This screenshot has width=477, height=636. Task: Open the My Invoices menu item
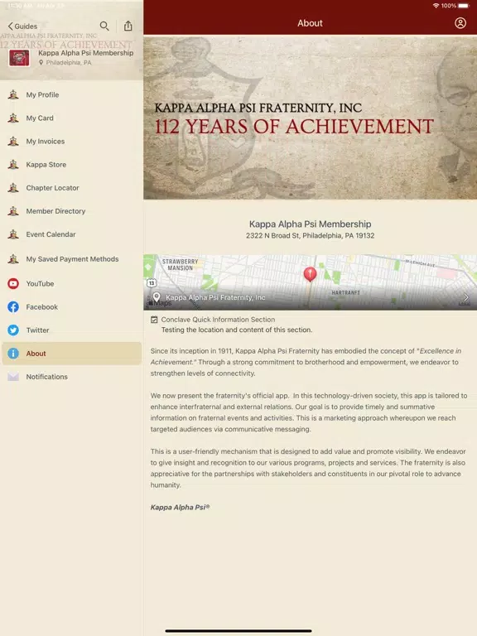pos(46,141)
